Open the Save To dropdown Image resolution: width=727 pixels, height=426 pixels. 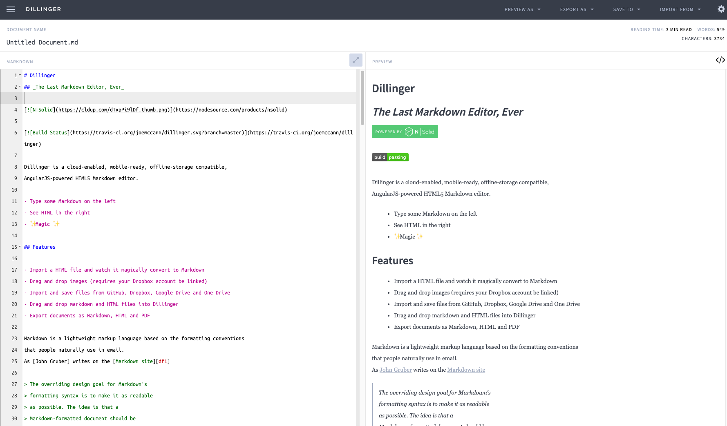coord(627,9)
